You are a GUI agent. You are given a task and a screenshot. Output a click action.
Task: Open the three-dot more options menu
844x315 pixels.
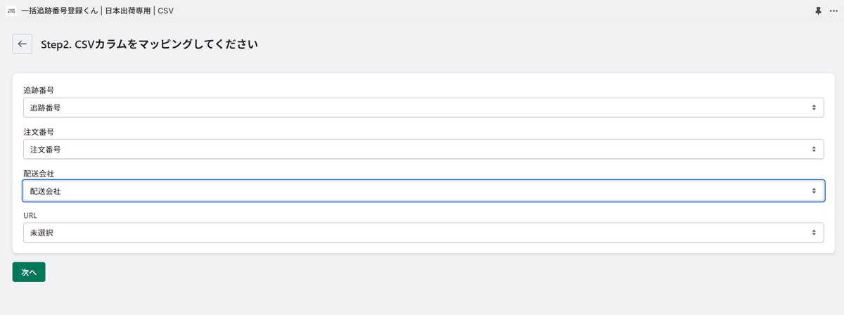click(833, 11)
